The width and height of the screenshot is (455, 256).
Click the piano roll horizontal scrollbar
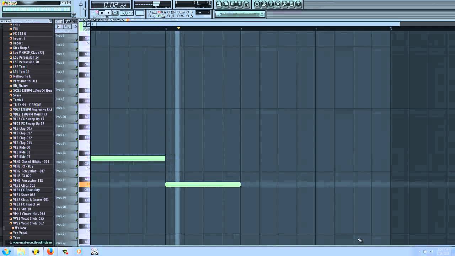[248, 24]
